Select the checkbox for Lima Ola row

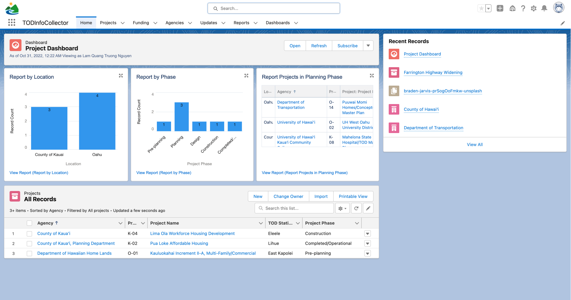point(29,233)
